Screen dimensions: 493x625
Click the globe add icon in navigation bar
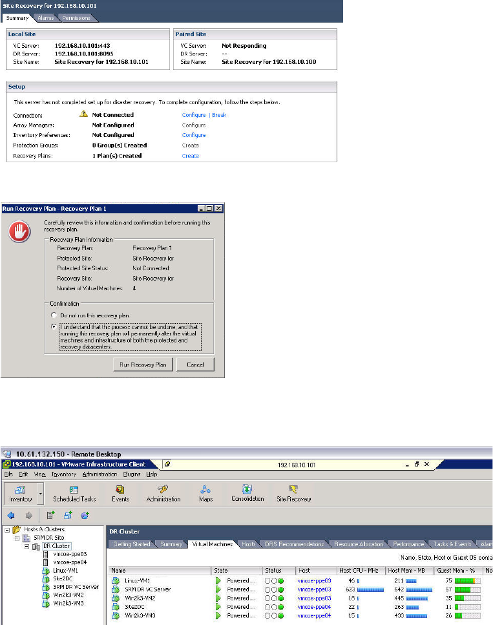click(85, 515)
